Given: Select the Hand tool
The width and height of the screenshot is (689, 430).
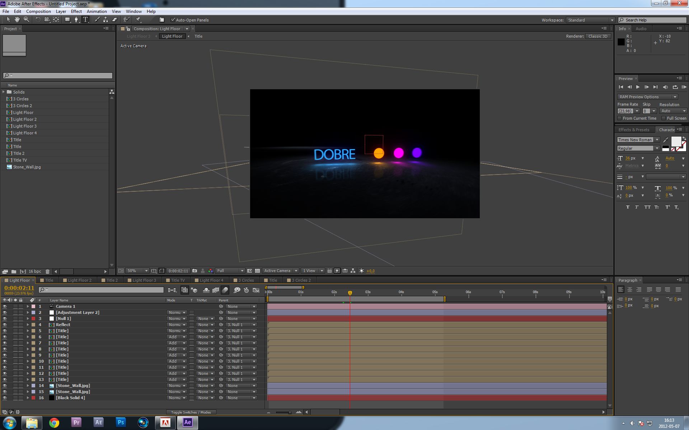Looking at the screenshot, I should 17,20.
